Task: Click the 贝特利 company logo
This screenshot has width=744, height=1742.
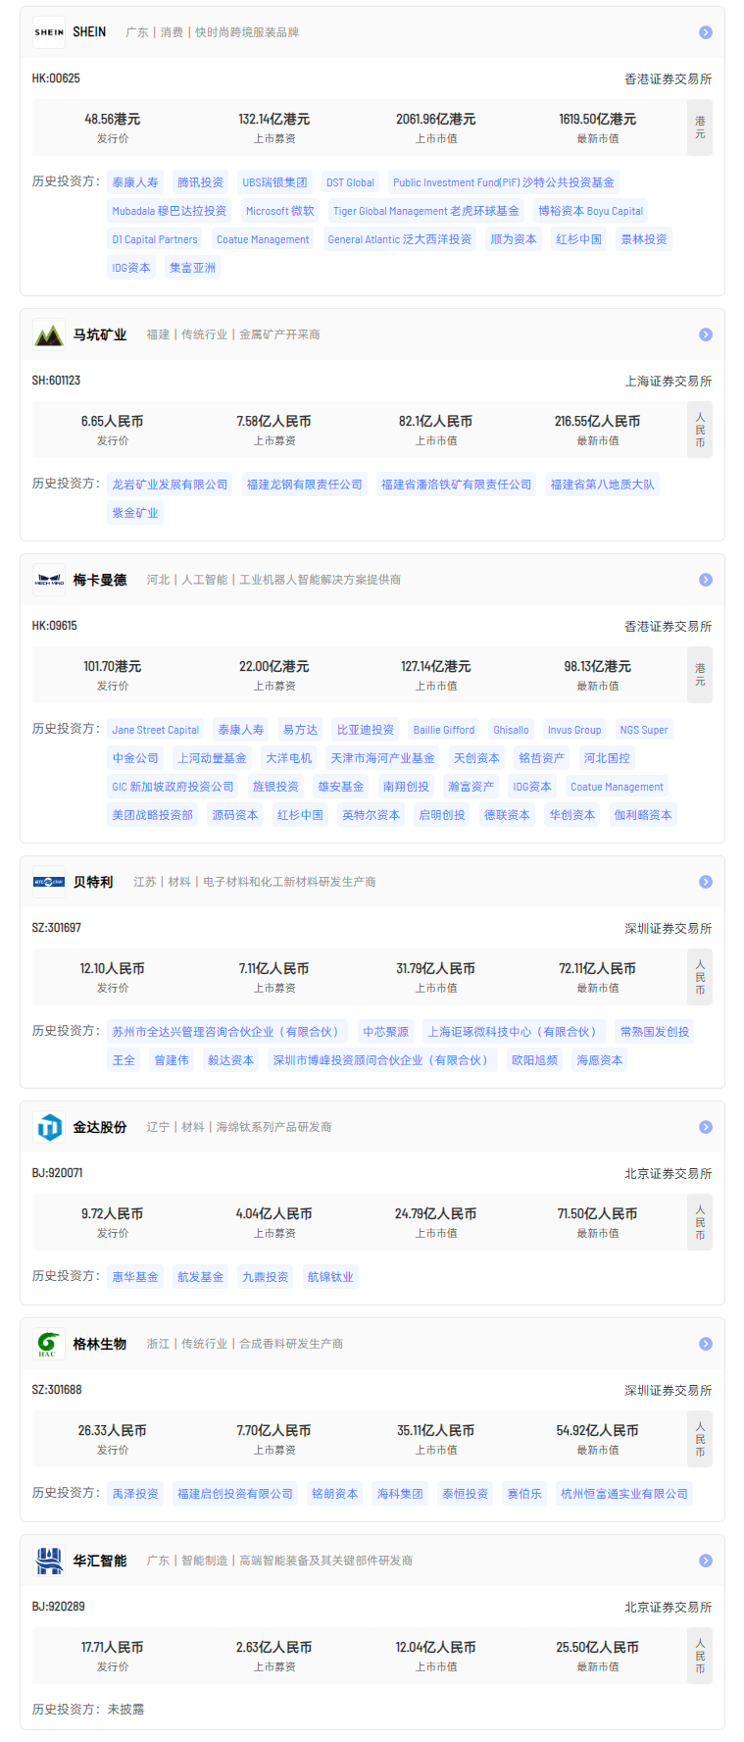Action: tap(49, 882)
